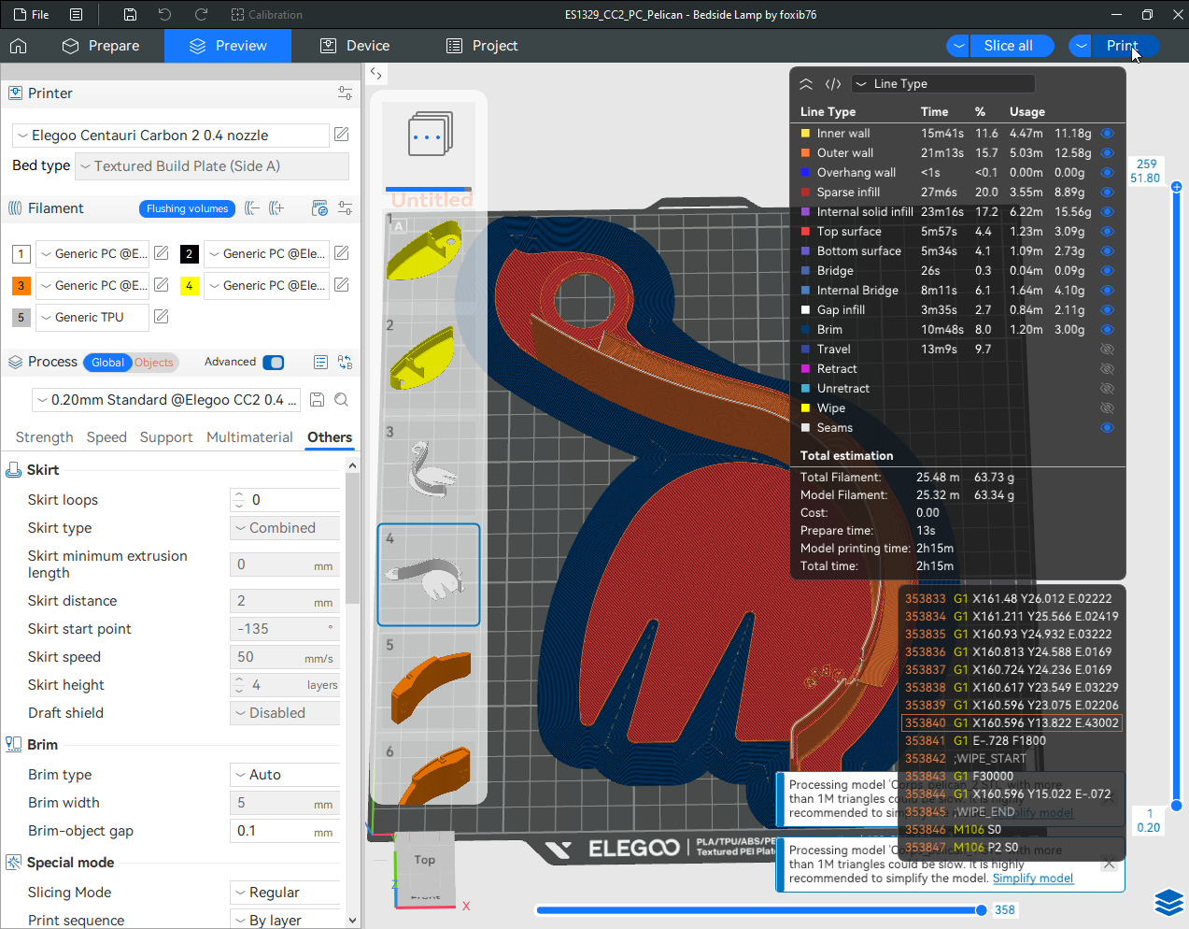This screenshot has width=1189, height=929.
Task: Click the Save project icon in title bar
Action: 130,15
